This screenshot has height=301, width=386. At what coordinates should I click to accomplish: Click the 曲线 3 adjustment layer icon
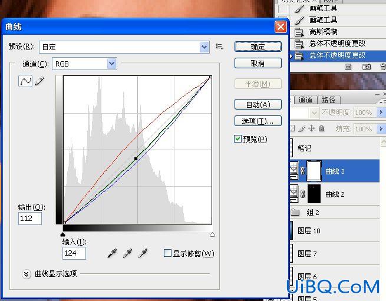[x=293, y=170]
